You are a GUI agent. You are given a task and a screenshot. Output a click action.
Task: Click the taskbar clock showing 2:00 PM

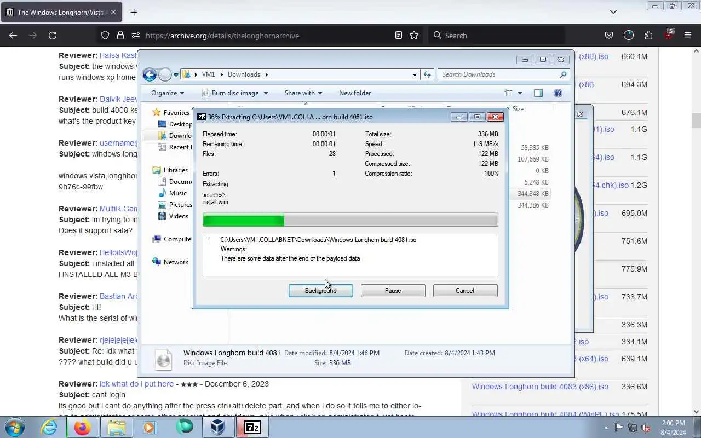click(x=673, y=428)
